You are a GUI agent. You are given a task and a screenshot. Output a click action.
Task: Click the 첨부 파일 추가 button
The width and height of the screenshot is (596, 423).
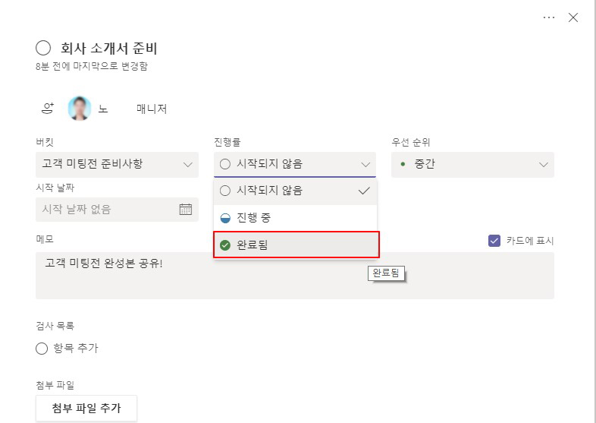pos(86,408)
